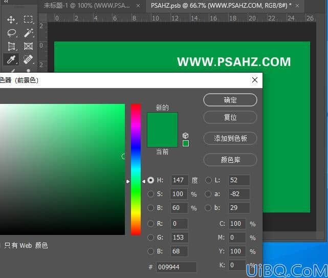Image resolution: width=328 pixels, height=278 pixels.
Task: Click the Y yellow field showing 100
Action: 237,251
